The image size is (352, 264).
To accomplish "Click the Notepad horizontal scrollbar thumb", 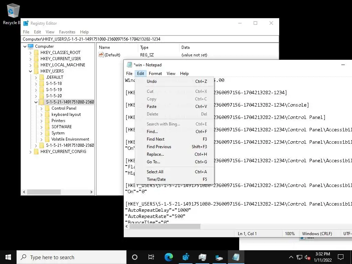I will [x=165, y=226].
